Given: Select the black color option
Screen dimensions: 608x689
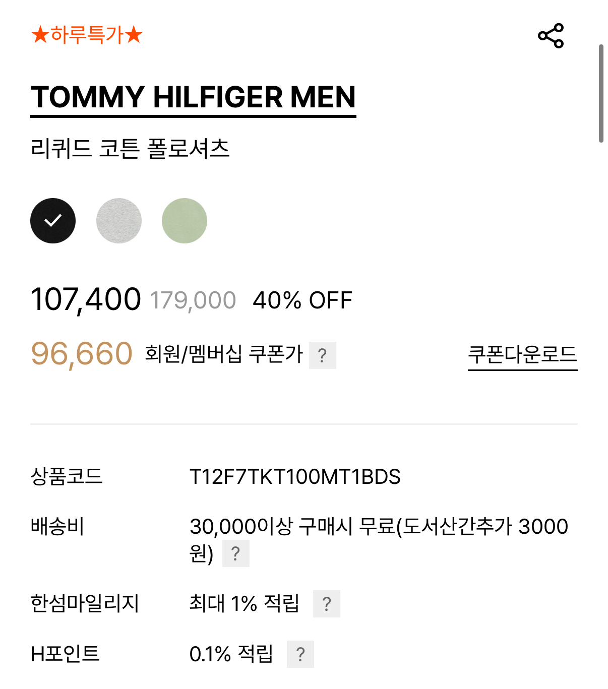Looking at the screenshot, I should coord(53,221).
